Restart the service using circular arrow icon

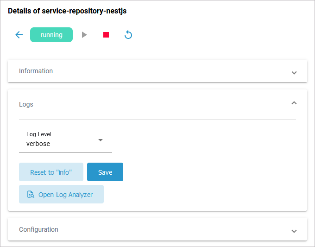[x=128, y=35]
